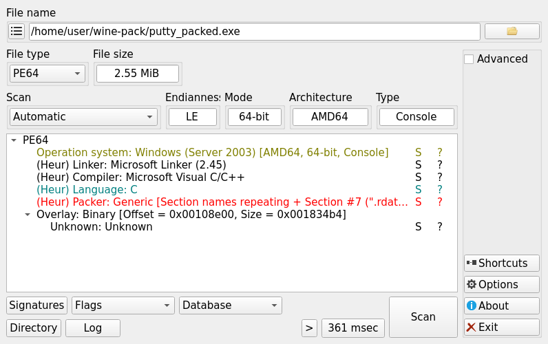
Task: Click the Console type button
Action: pyautogui.click(x=417, y=117)
